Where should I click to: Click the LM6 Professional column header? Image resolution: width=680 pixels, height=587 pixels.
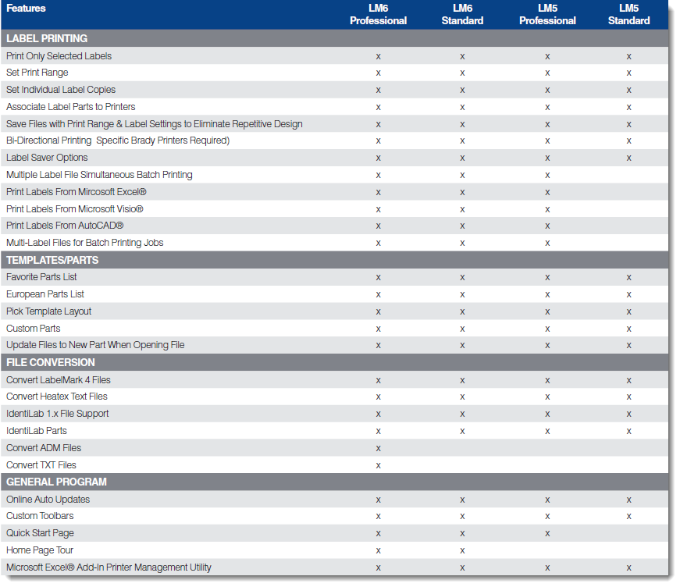378,15
